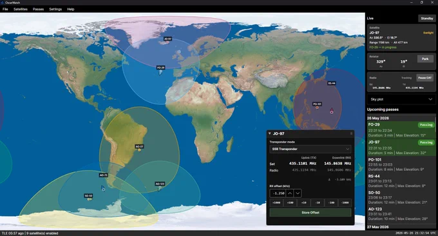438x236 pixels.
Task: Click the Upcoming passes heading
Action: tap(383, 110)
